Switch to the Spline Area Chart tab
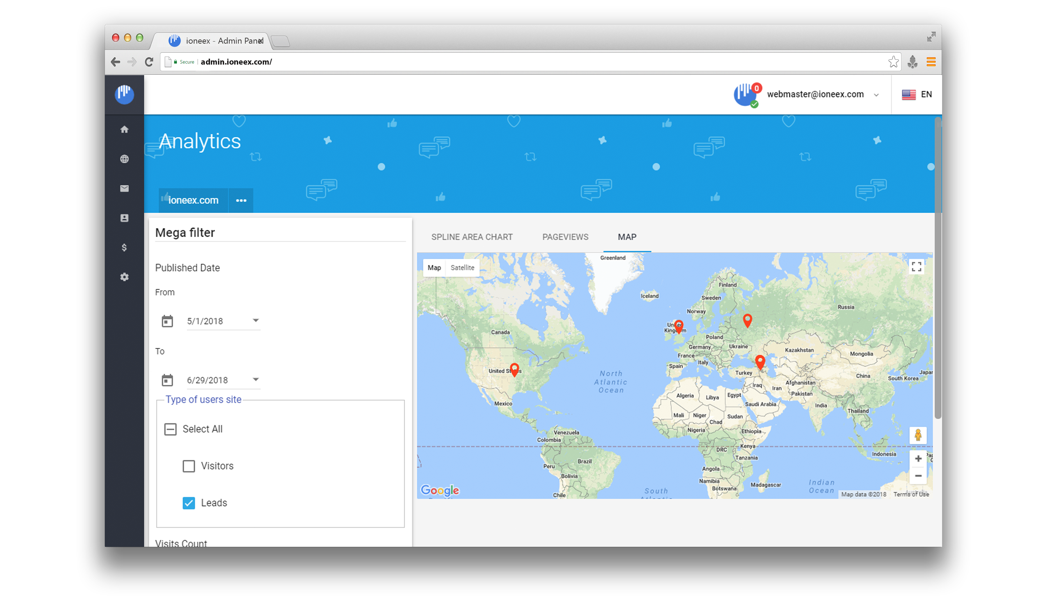This screenshot has width=1056, height=602. [471, 237]
